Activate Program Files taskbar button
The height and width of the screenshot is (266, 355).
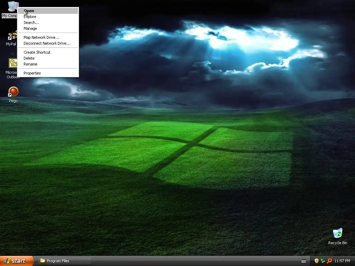pos(64,261)
